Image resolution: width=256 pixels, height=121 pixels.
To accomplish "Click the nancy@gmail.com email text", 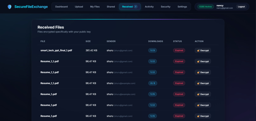I will click(x=225, y=8).
